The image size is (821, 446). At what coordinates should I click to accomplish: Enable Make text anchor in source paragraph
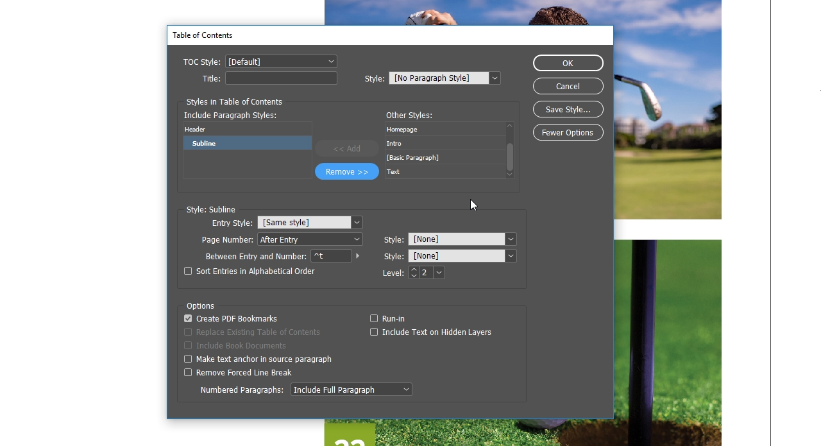(188, 359)
